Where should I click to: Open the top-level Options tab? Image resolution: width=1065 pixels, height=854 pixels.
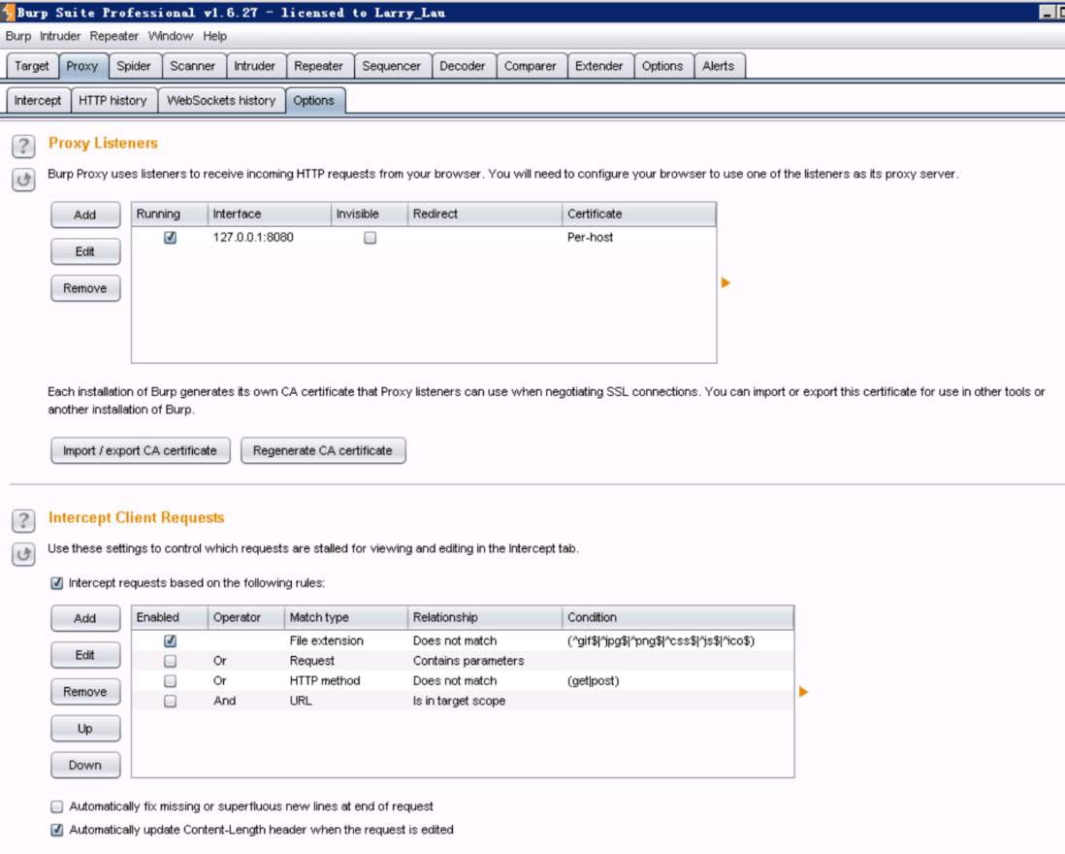[x=662, y=66]
